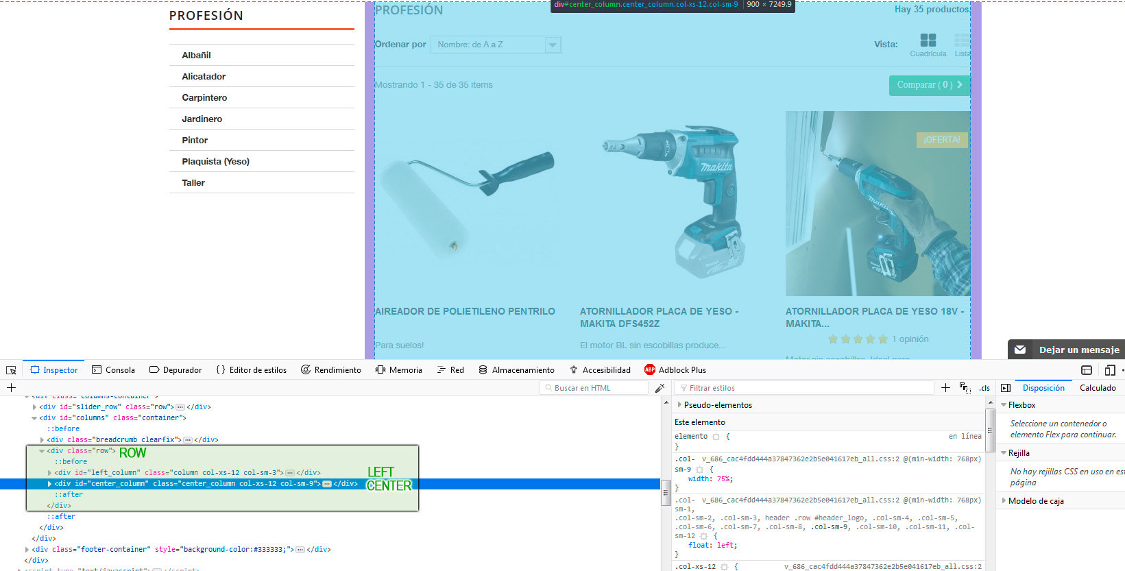Click the float left property value
1125x571 pixels.
click(x=725, y=546)
